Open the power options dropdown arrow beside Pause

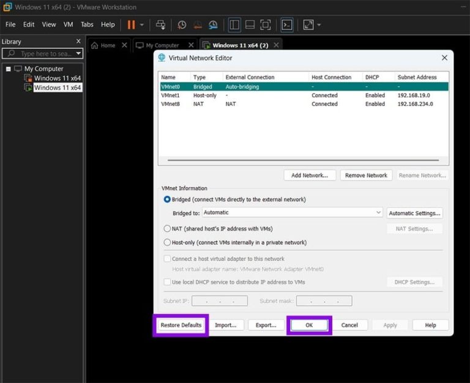point(142,25)
